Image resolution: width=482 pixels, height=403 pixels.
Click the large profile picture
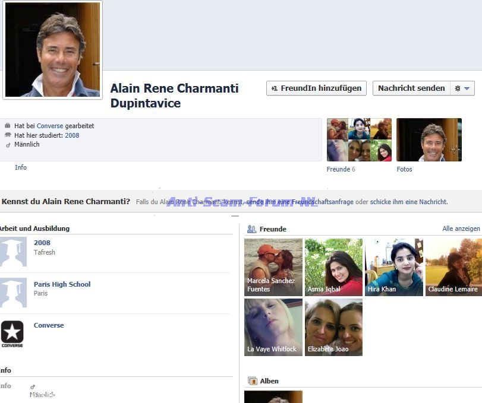tap(53, 49)
